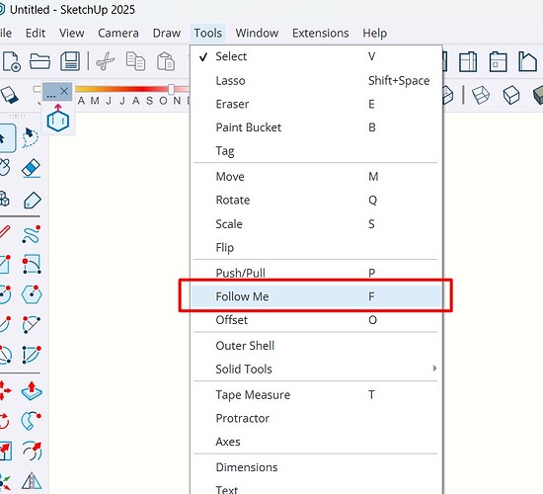Select the Scale tool icon
543x494 pixels.
coord(6,451)
